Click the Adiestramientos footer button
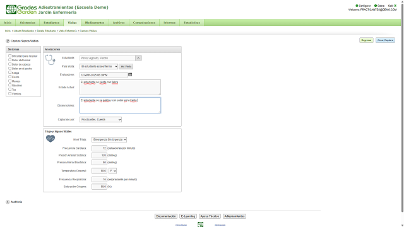This screenshot has width=404, height=227. tap(234, 216)
